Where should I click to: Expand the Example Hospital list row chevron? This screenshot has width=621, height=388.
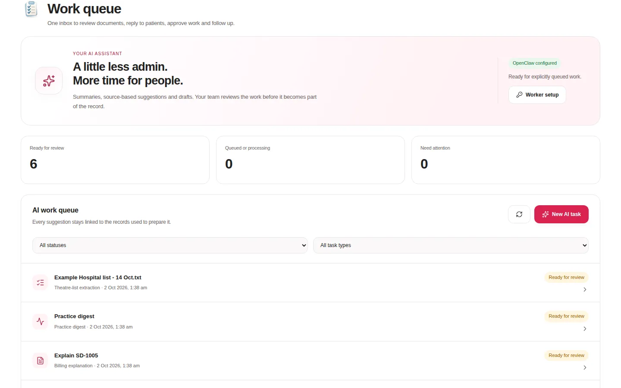(x=585, y=290)
